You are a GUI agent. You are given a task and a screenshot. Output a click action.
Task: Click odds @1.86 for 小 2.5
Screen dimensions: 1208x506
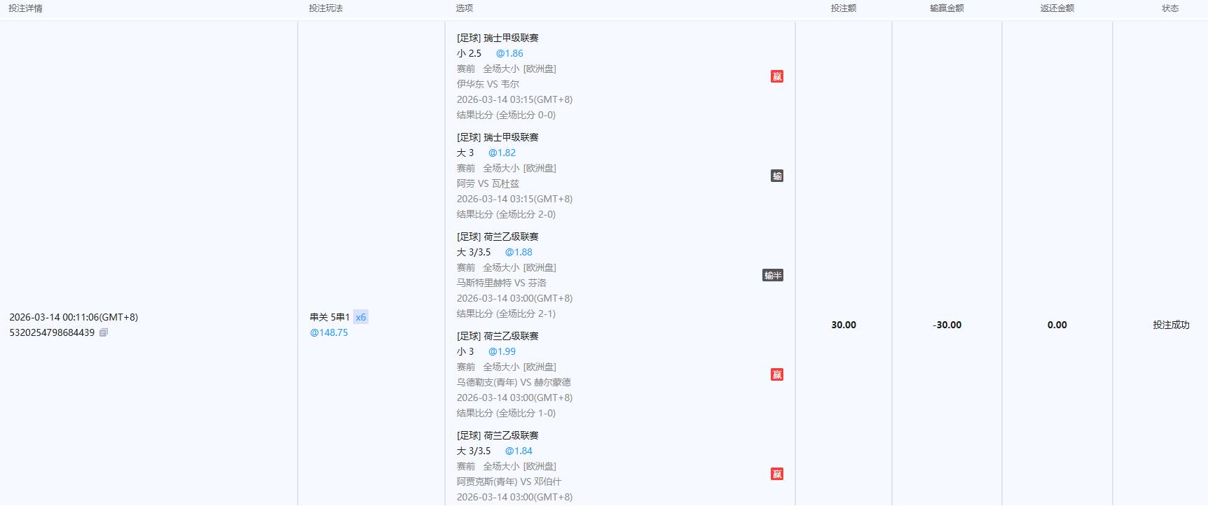coord(509,54)
